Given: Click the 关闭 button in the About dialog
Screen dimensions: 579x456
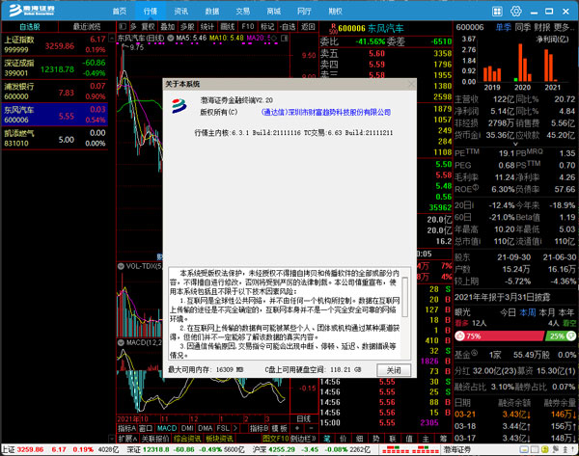Looking at the screenshot, I should [394, 370].
